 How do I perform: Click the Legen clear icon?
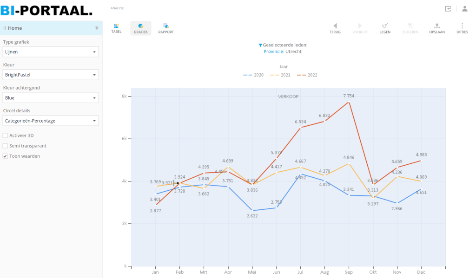coord(384,26)
